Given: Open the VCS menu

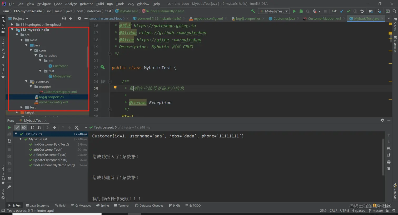Looking at the screenshot, I should [131, 4].
